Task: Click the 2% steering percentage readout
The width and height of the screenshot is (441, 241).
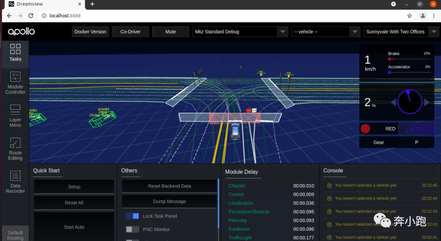Action: (370, 103)
